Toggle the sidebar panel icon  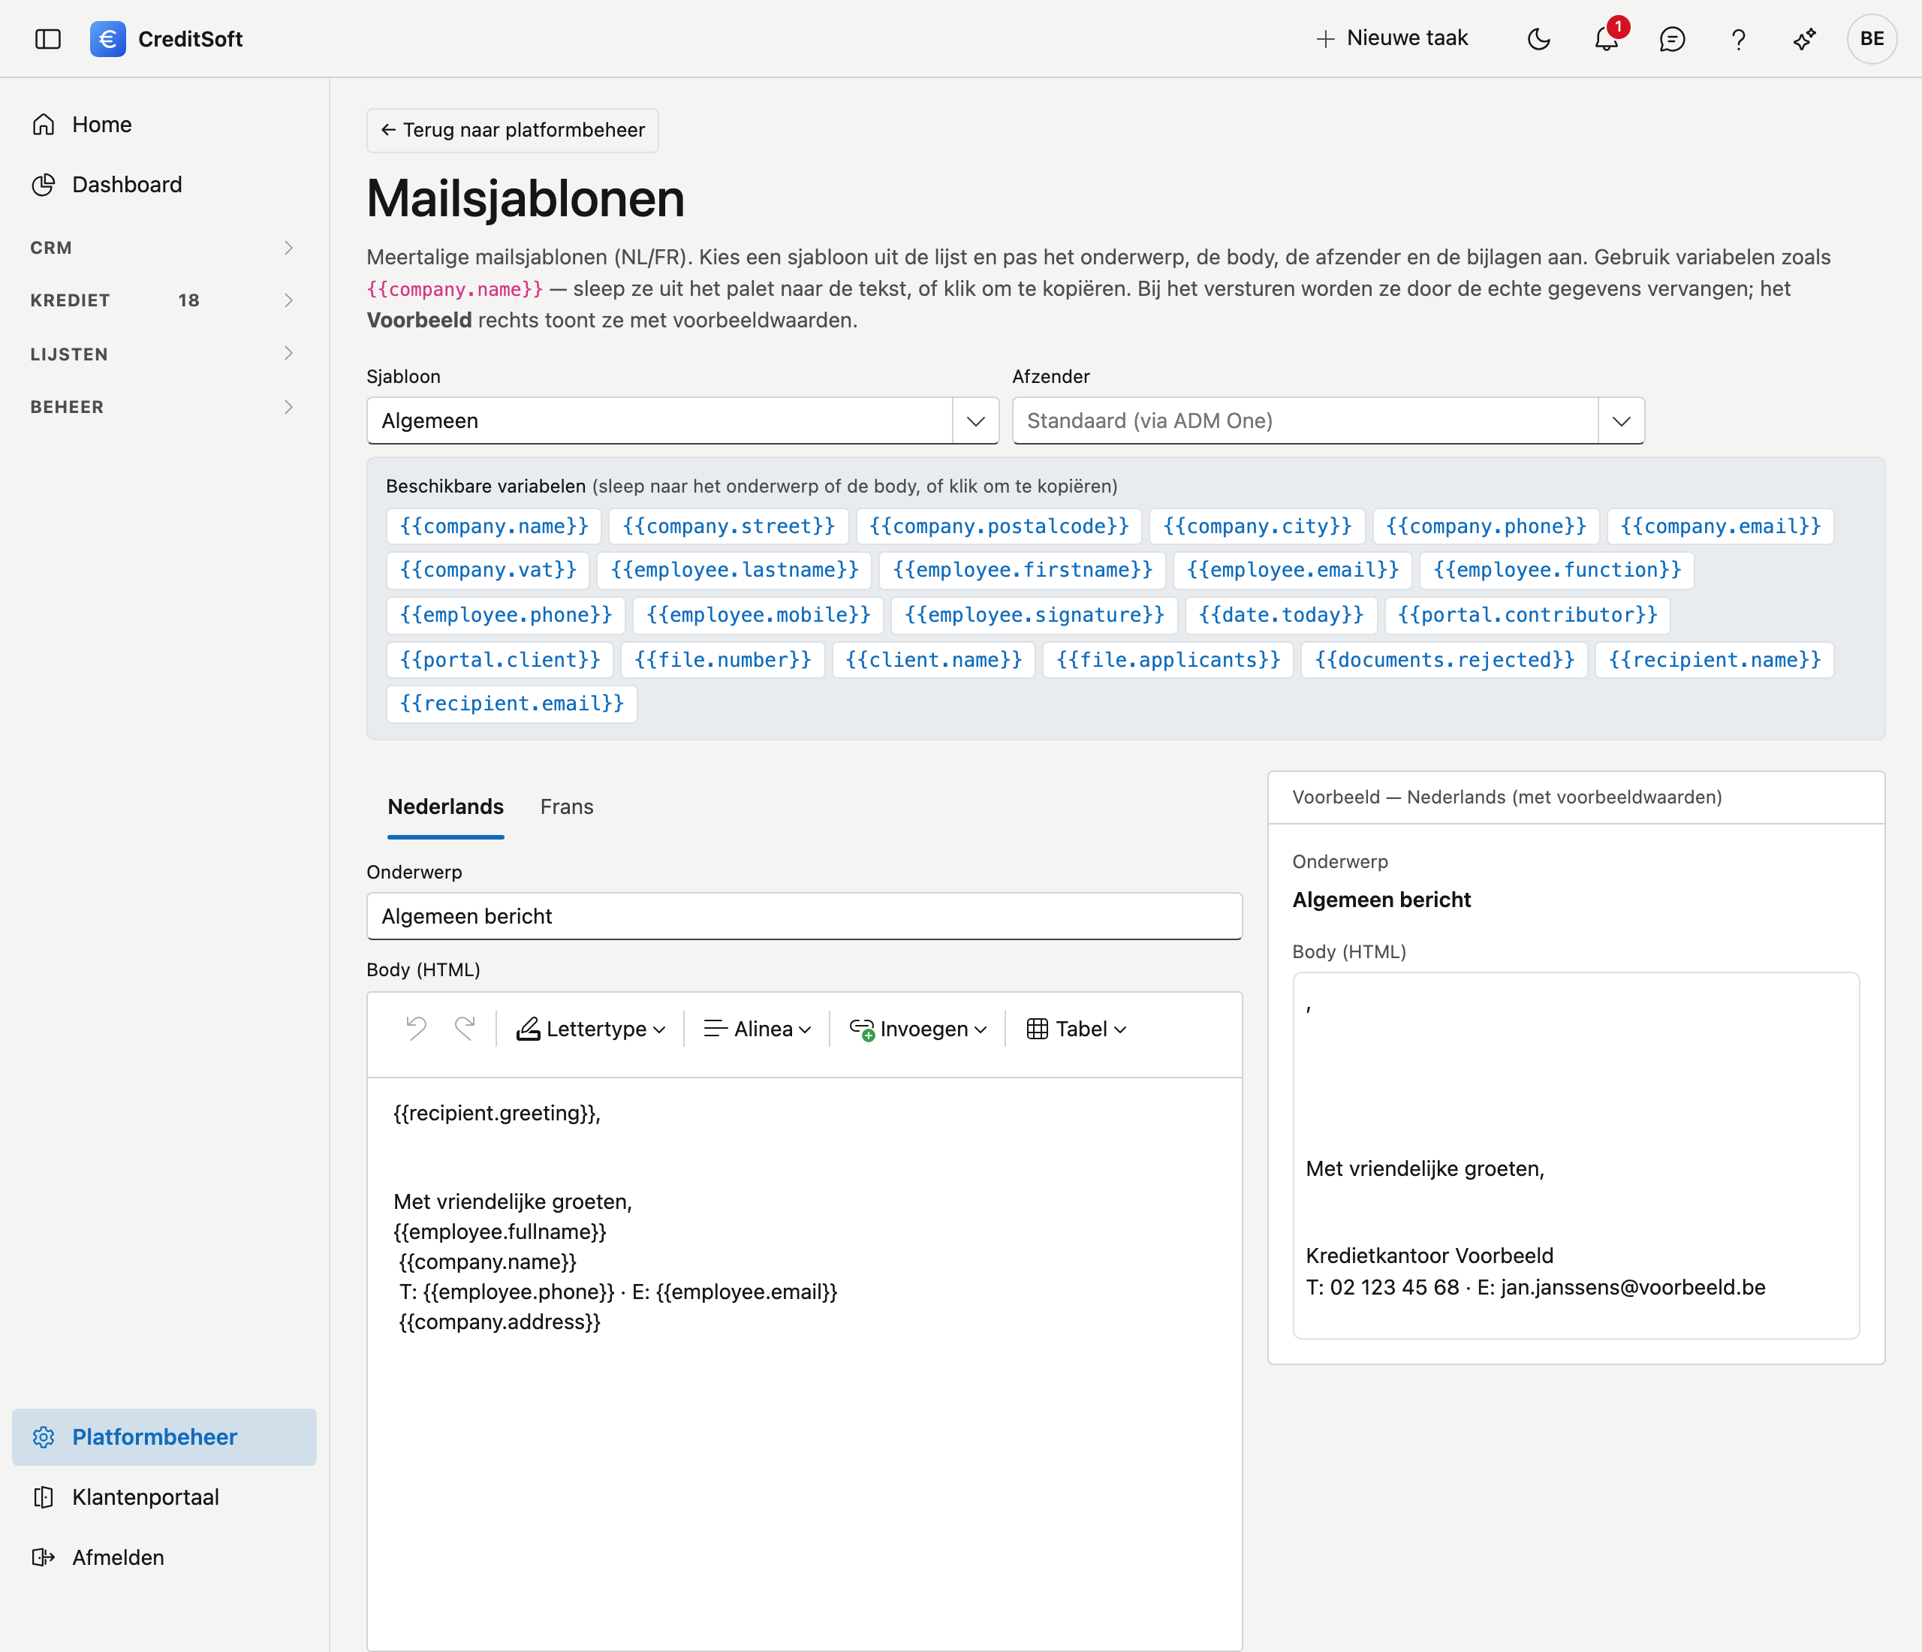pos(47,39)
